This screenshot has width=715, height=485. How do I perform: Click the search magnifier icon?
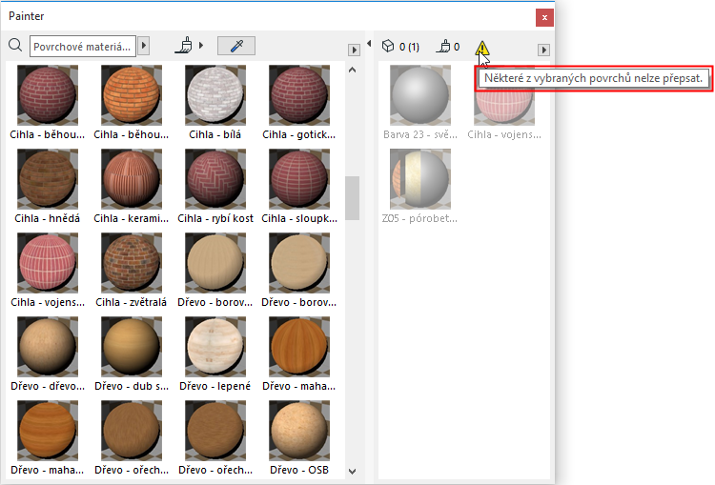(x=15, y=45)
